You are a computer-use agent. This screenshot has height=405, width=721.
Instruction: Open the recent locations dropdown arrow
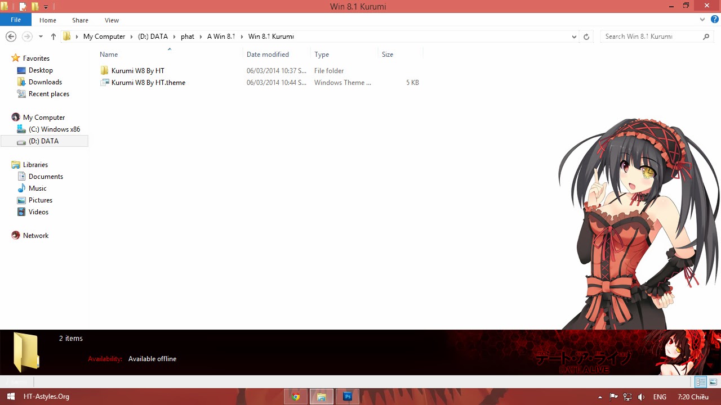pos(41,37)
